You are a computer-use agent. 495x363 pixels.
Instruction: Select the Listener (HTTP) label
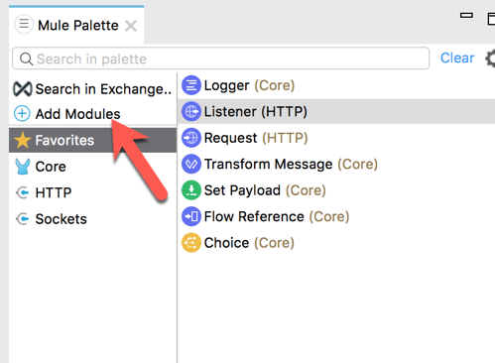click(x=256, y=112)
